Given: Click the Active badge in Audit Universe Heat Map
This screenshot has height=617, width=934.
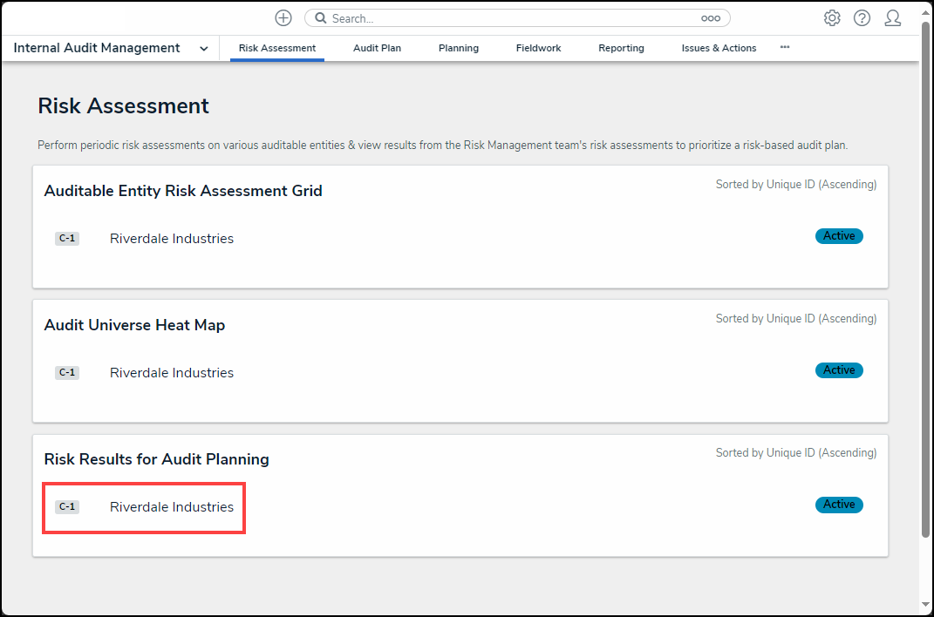Looking at the screenshot, I should 839,370.
